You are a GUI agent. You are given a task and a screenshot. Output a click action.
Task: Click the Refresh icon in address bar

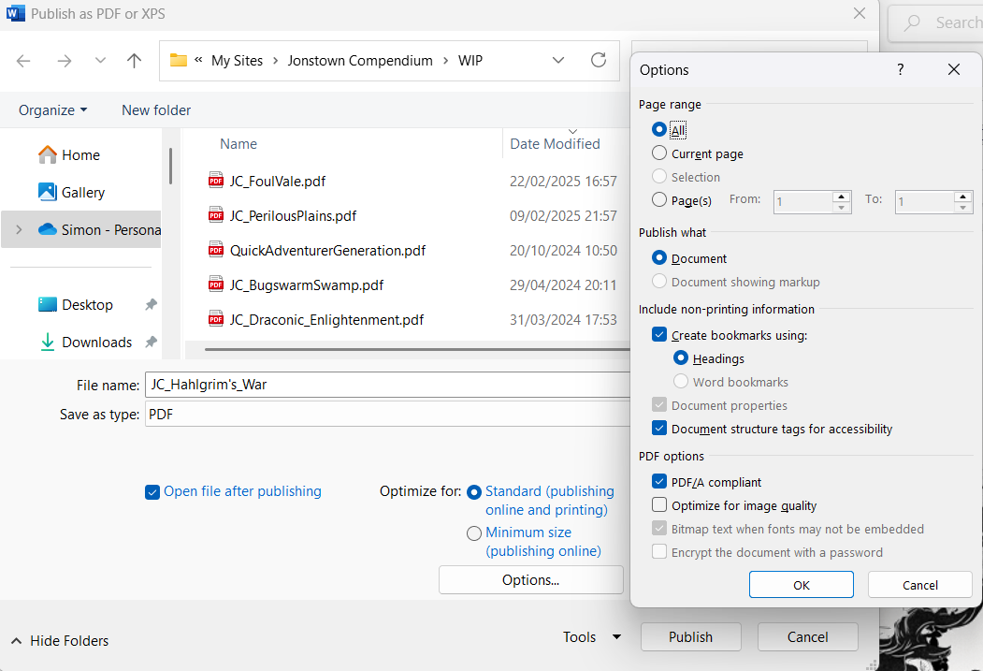[599, 61]
